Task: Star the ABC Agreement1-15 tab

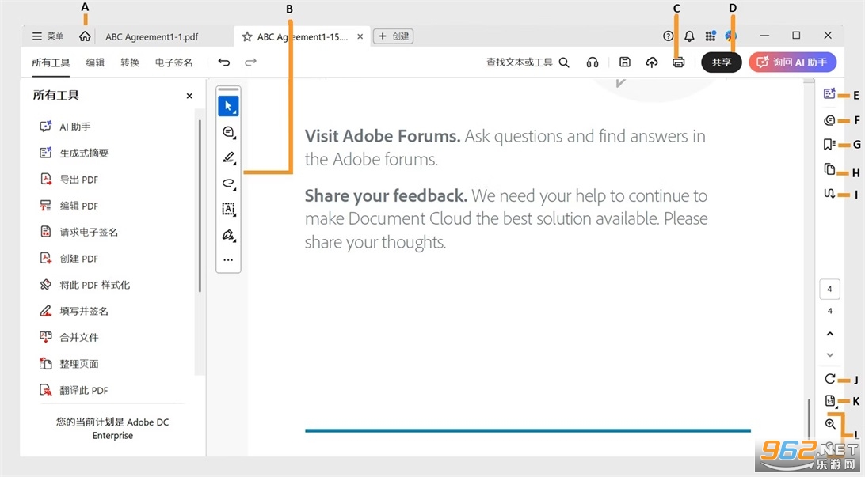Action: pos(247,37)
